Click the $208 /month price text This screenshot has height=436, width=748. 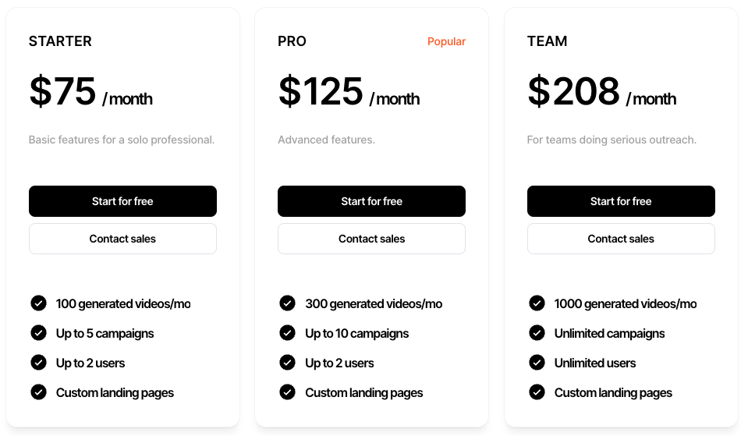(601, 92)
